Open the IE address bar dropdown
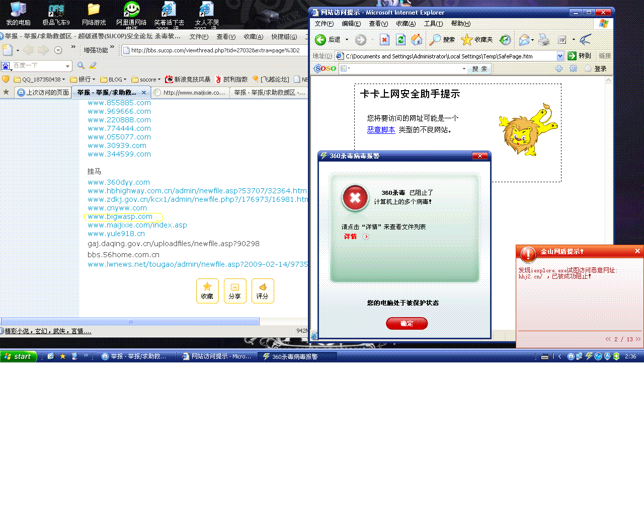The image size is (644, 527). tap(560, 56)
